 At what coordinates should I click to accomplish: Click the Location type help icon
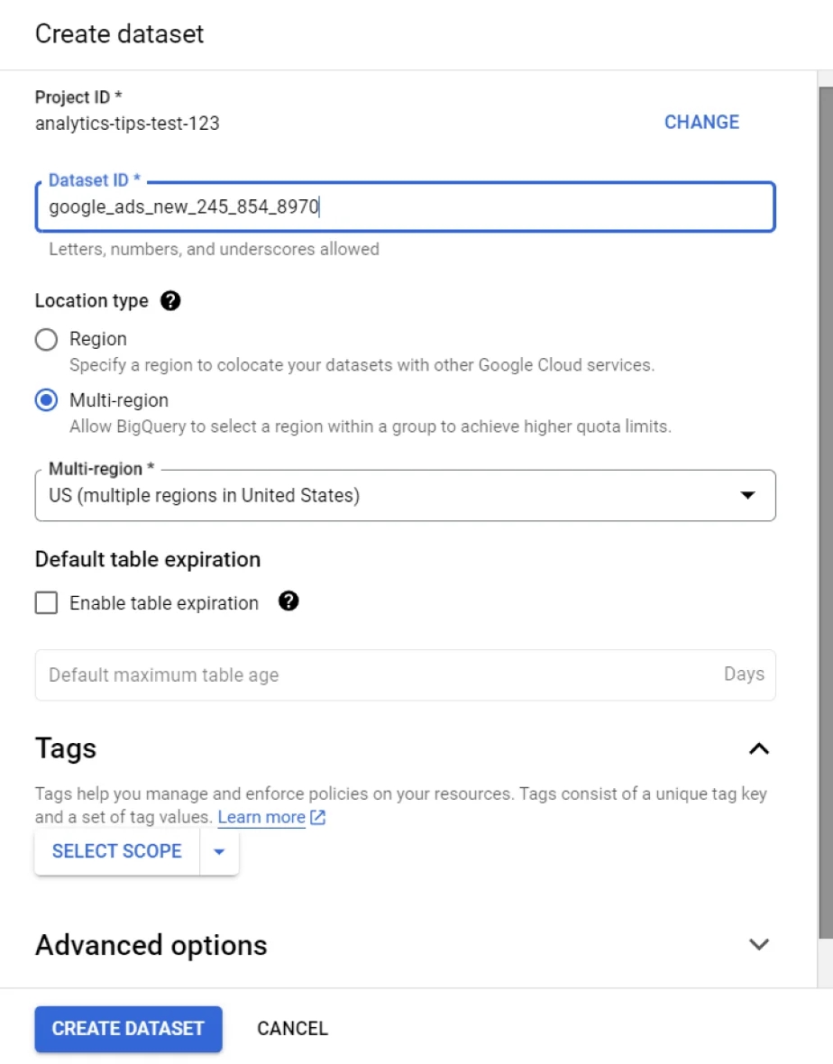[x=170, y=300]
